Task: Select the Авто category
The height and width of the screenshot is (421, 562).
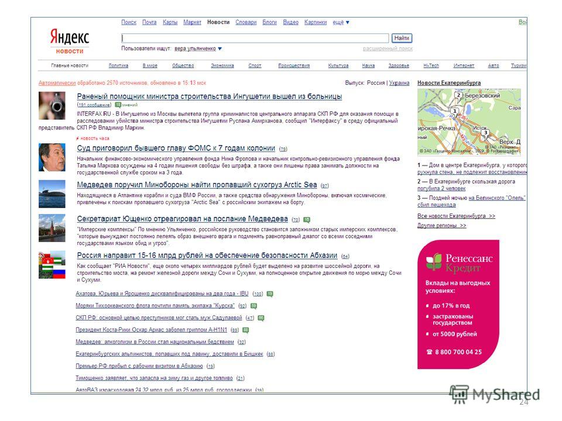Action: coord(494,65)
